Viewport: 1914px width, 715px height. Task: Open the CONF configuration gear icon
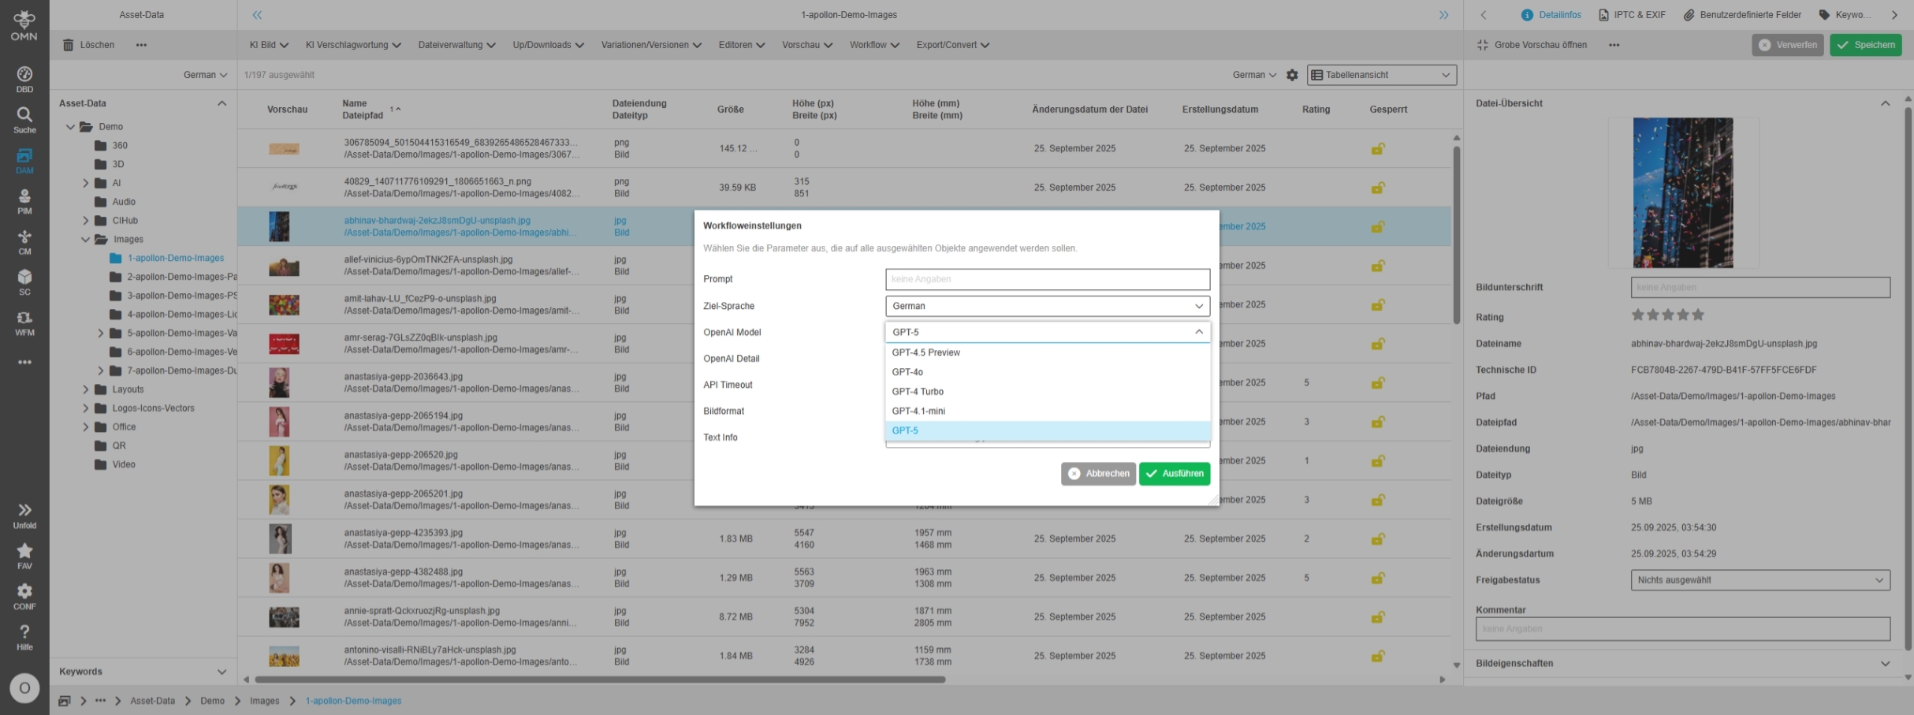click(x=24, y=596)
